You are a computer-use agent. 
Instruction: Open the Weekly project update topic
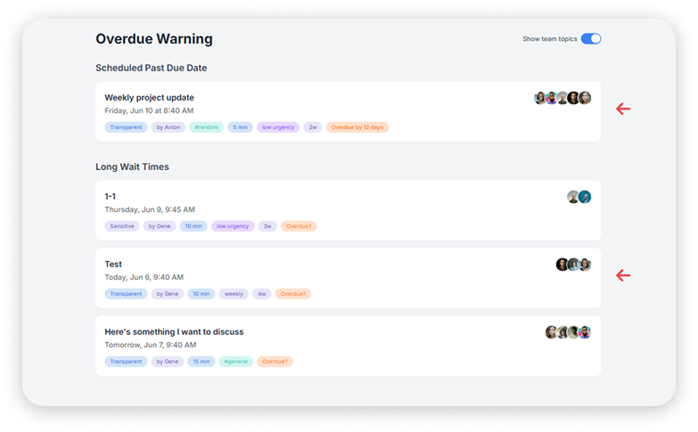[x=149, y=98]
